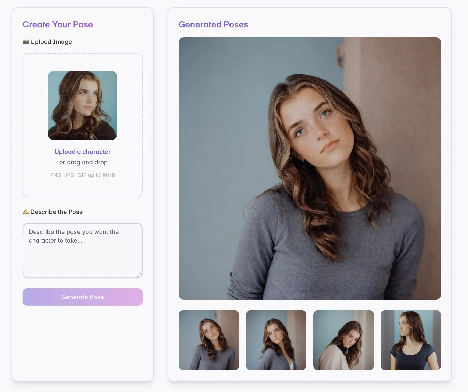Click the 'Create Your Pose' heading

pyautogui.click(x=58, y=24)
